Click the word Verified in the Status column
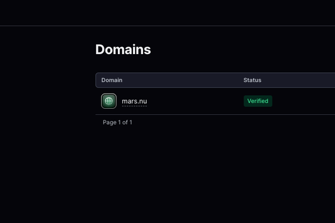335x223 pixels. [x=258, y=101]
